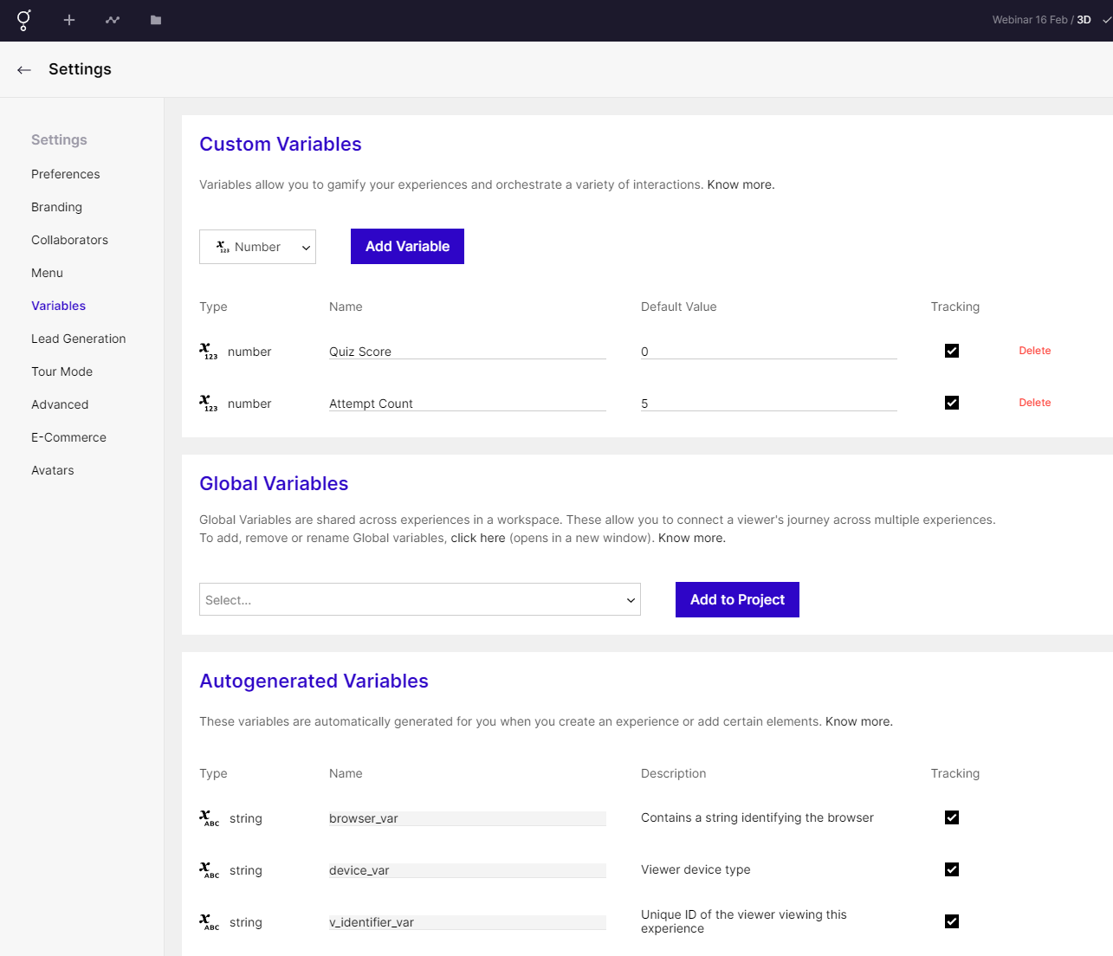Image resolution: width=1113 pixels, height=956 pixels.
Task: Delete the Attempt Count variable
Action: (x=1035, y=403)
